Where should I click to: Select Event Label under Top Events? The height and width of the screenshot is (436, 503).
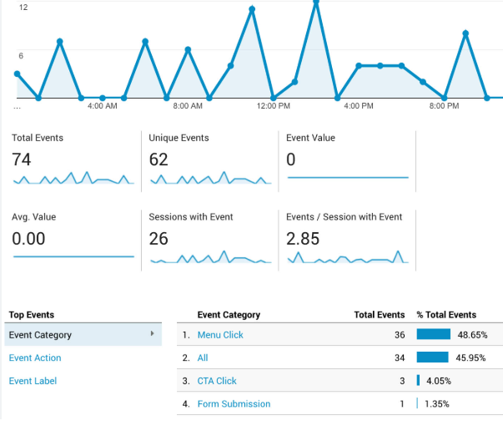[x=33, y=381]
